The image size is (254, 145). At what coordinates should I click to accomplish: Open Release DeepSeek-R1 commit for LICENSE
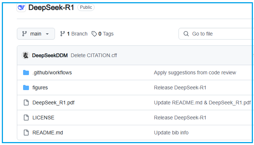click(180, 118)
